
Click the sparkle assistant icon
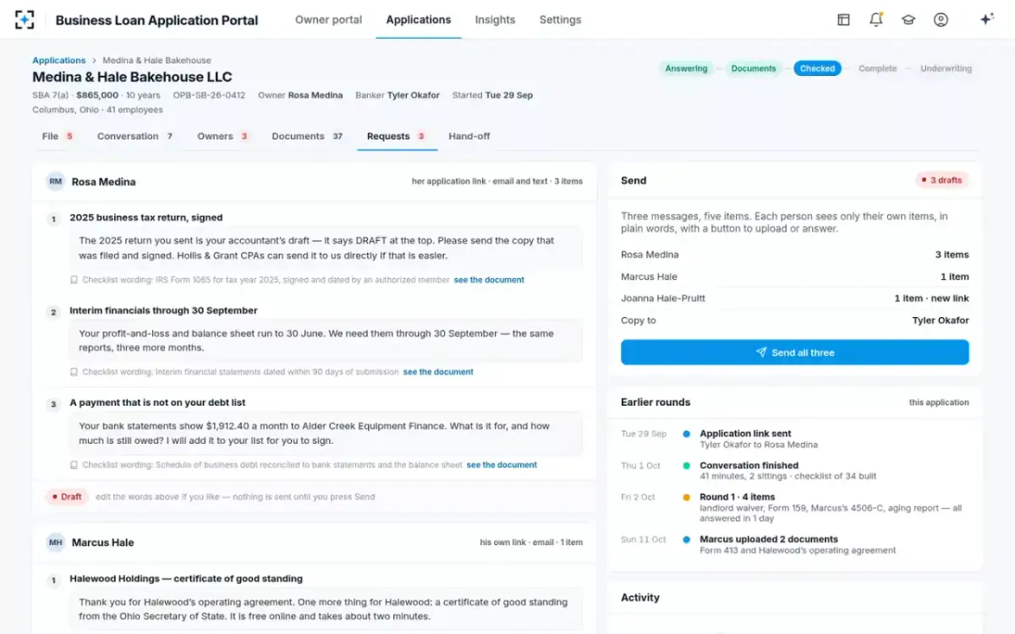pos(986,19)
